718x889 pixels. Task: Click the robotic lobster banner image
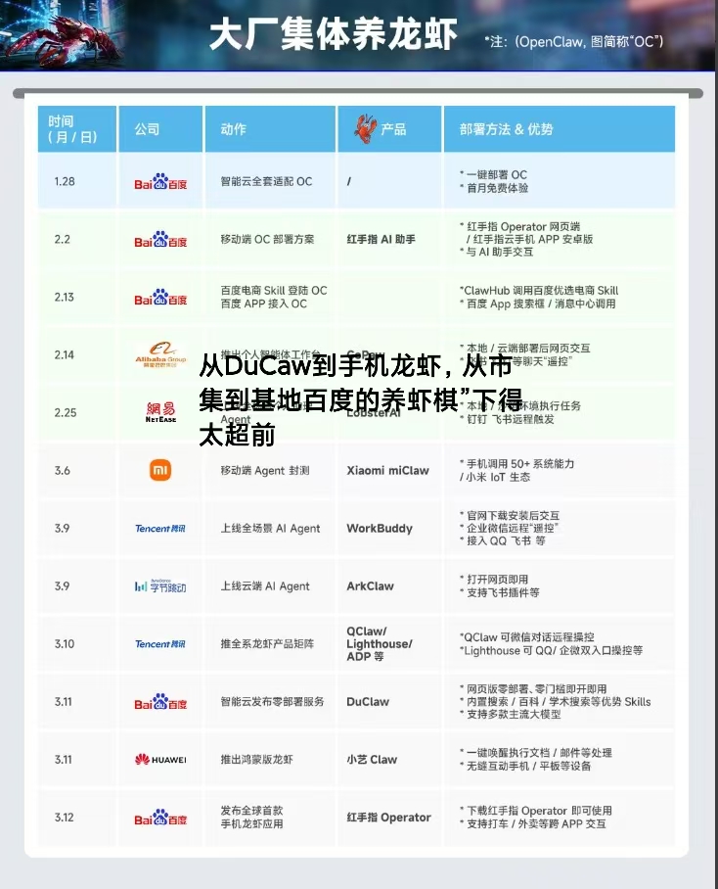[x=63, y=35]
